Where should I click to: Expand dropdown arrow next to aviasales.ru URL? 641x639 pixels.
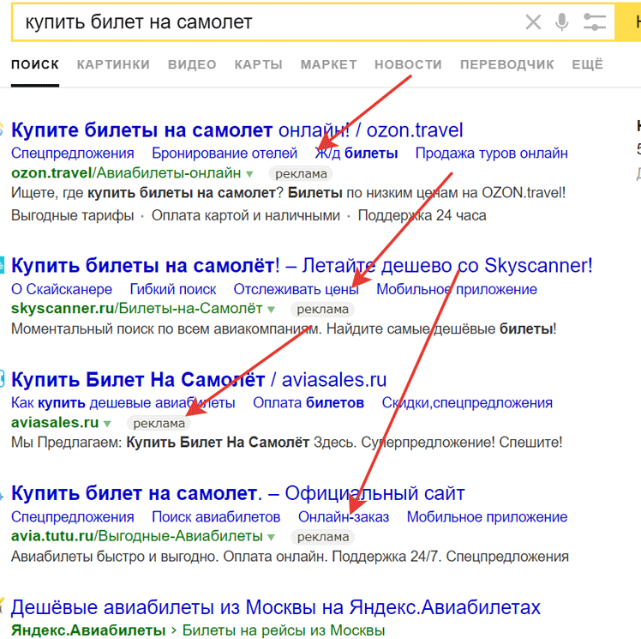(x=107, y=424)
